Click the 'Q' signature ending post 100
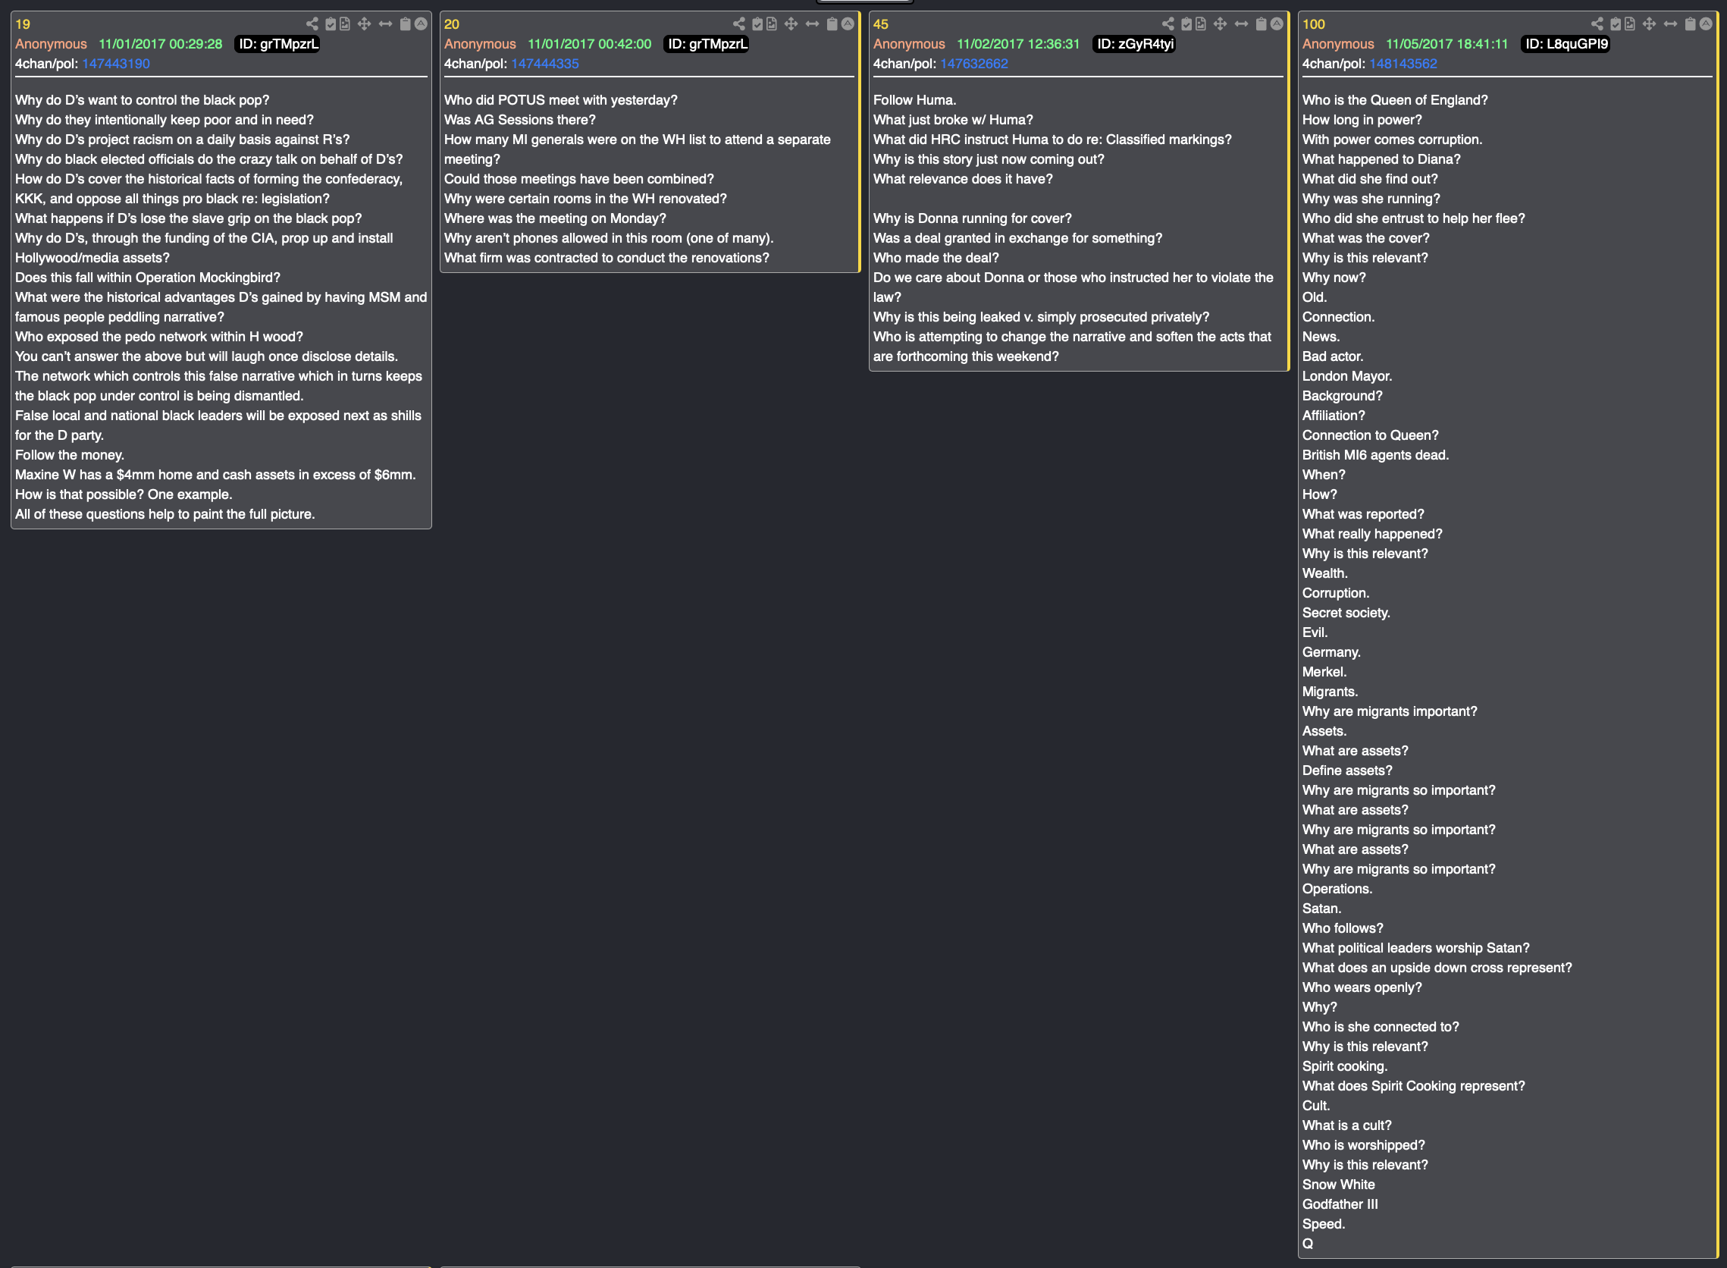The image size is (1727, 1268). 1307,1243
